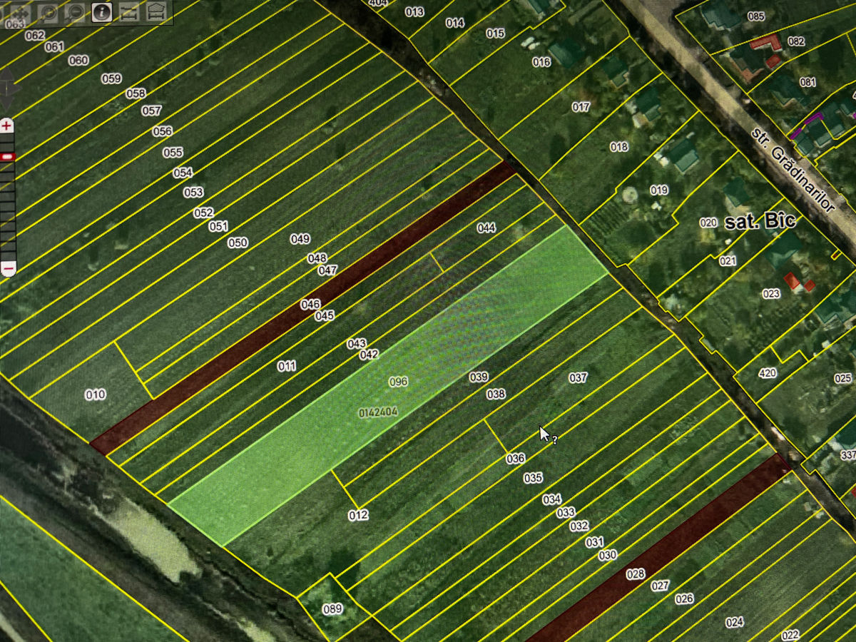Click parcel label 021
Image resolution: width=856 pixels, height=642 pixels.
[x=728, y=261]
